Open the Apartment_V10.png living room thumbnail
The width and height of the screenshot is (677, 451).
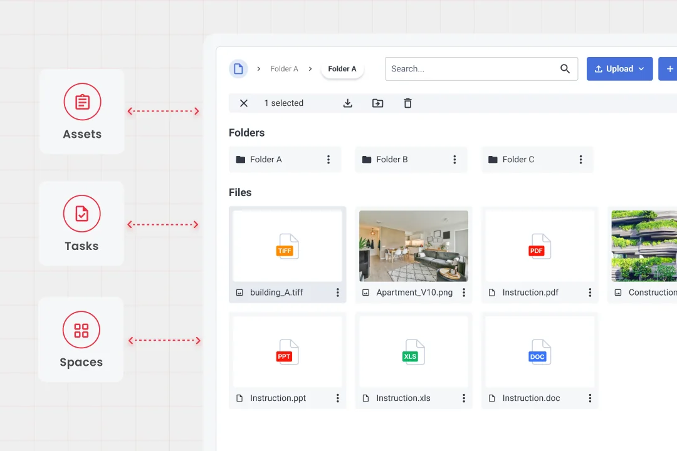[414, 246]
